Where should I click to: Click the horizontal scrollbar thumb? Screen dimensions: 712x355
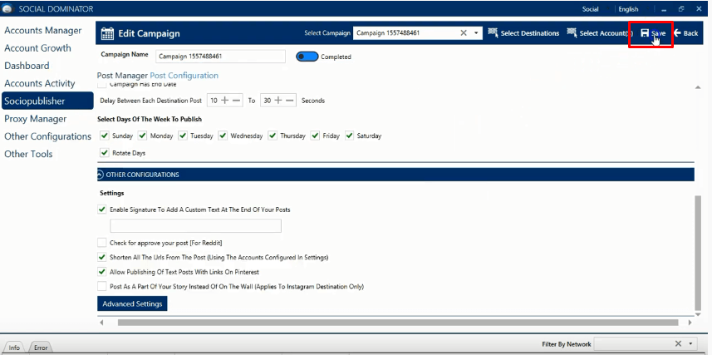(398, 323)
